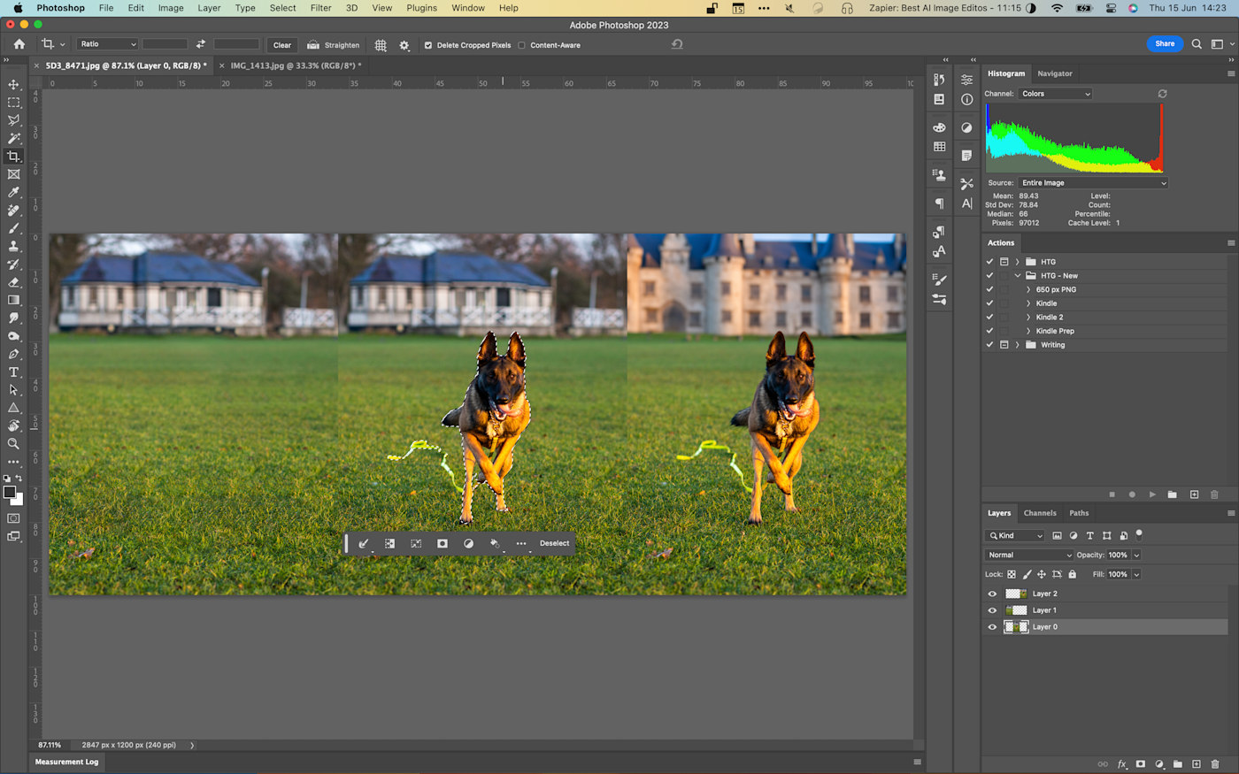The image size is (1239, 774).
Task: Open crop settings gear in options bar
Action: [x=404, y=45]
